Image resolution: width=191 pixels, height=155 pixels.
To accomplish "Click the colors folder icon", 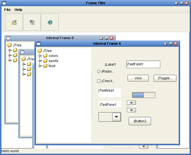I will tap(45, 56).
